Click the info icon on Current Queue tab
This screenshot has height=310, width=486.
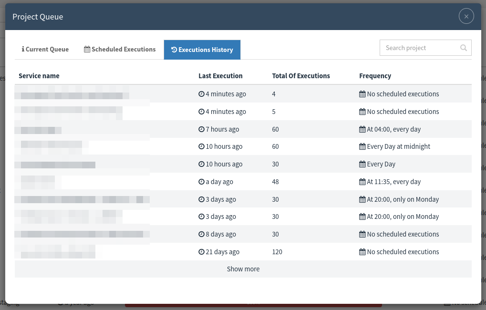click(x=23, y=49)
